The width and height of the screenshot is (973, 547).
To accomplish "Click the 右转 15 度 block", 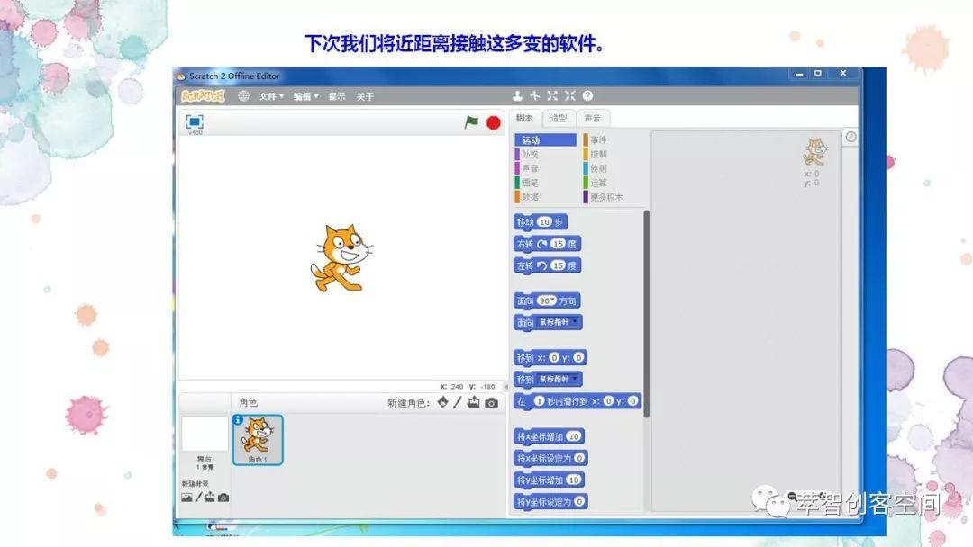I will point(548,244).
